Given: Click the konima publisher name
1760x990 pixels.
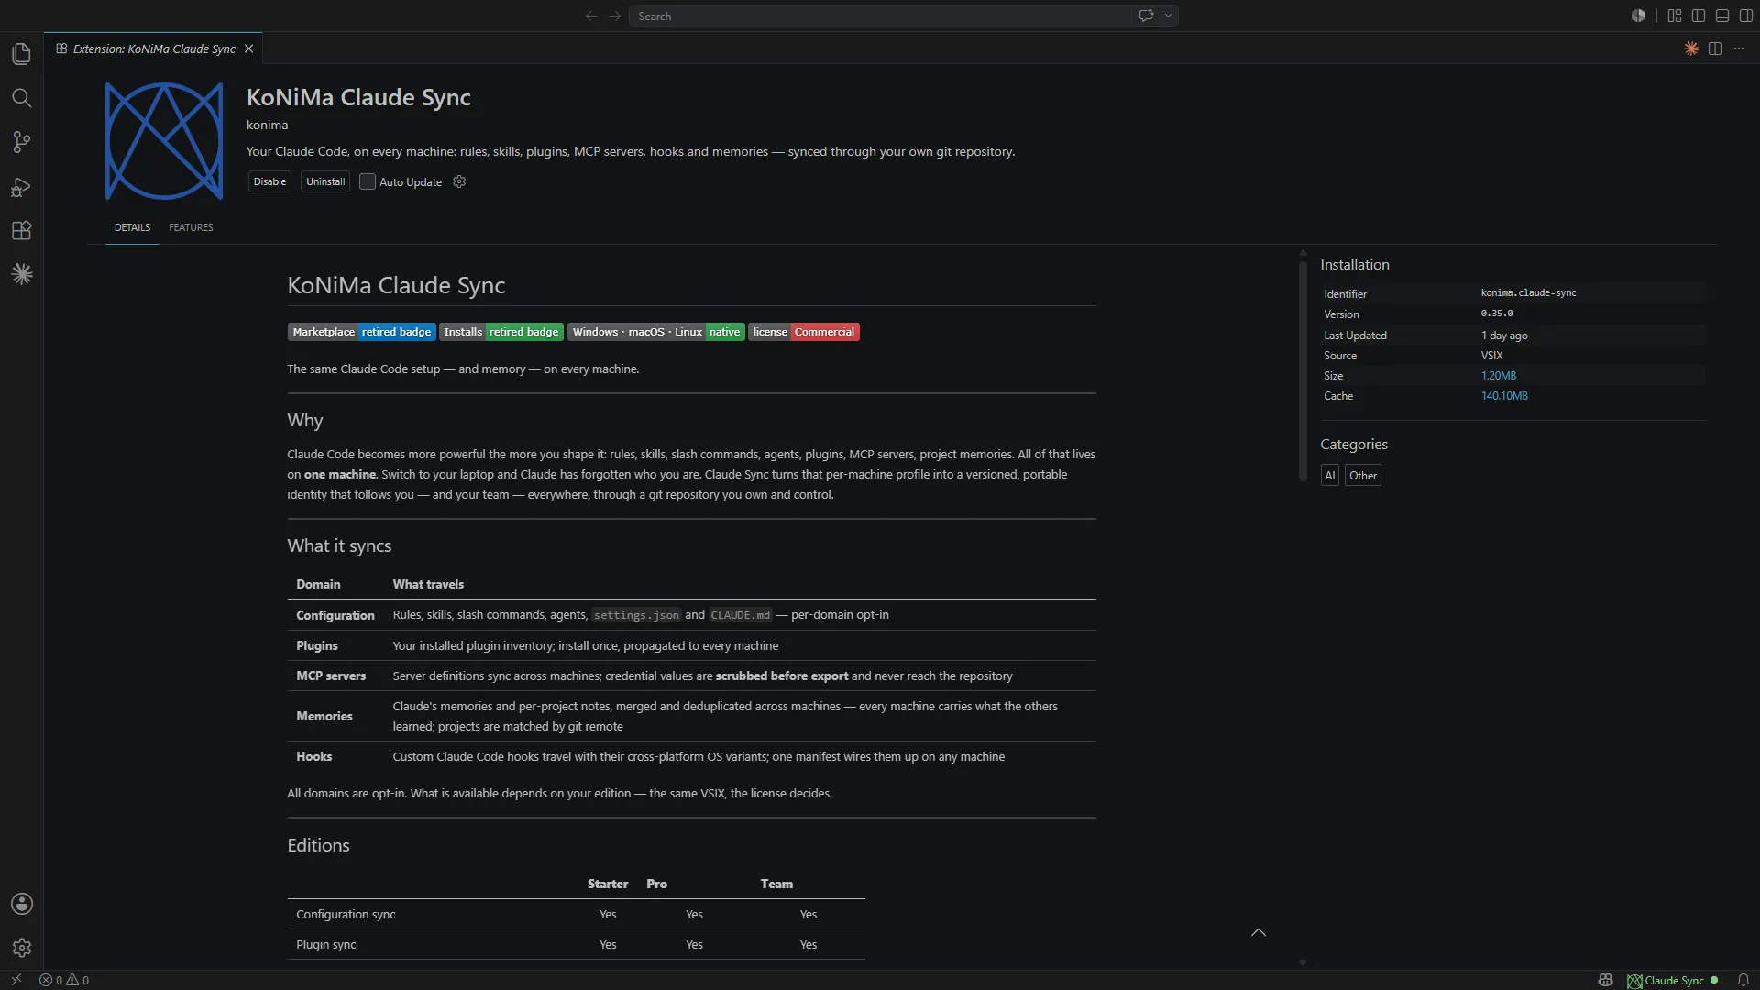Looking at the screenshot, I should (x=267, y=125).
